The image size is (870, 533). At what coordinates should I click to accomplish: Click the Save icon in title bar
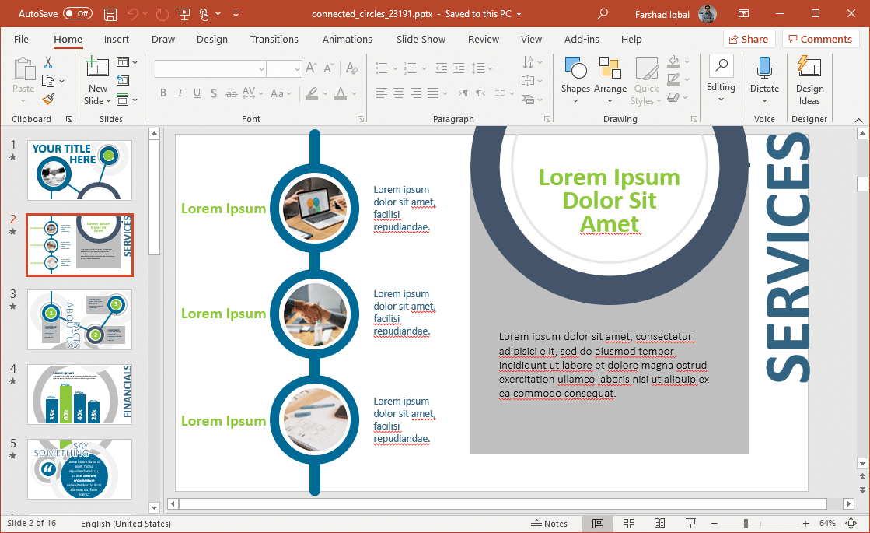tap(110, 14)
